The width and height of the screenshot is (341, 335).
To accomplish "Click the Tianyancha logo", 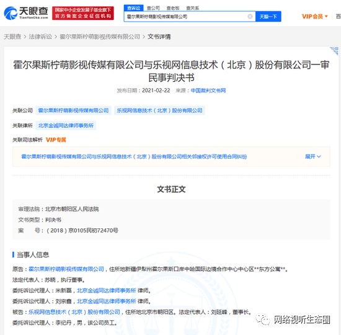I will point(26,13).
